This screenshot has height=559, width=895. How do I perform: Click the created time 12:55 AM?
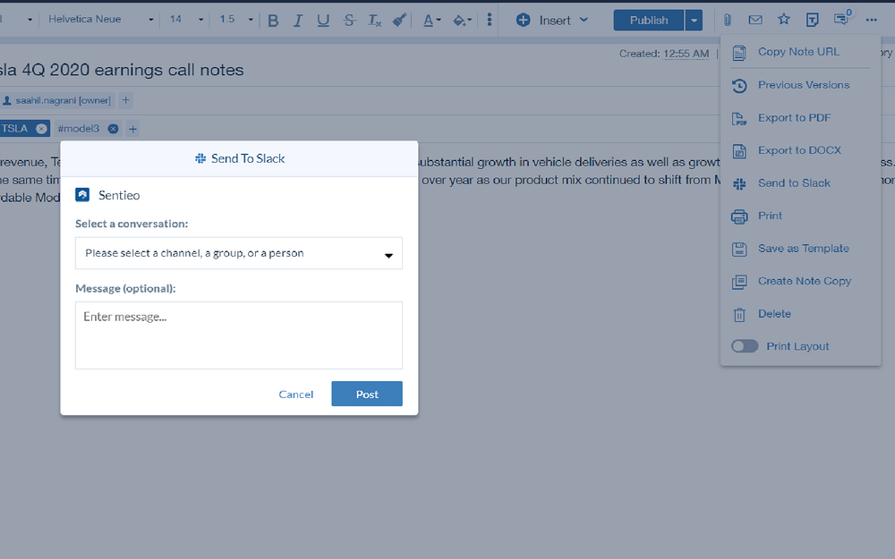coord(686,54)
